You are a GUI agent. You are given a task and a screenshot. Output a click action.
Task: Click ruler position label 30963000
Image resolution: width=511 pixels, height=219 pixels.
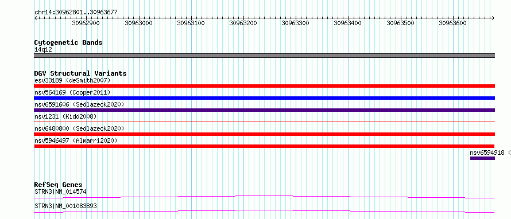(138, 24)
